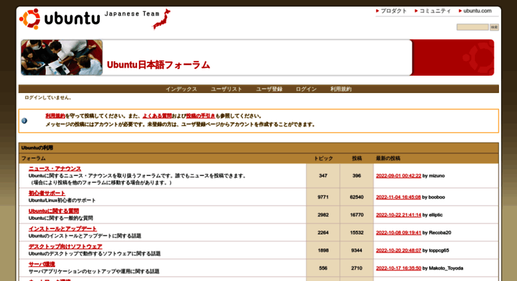Click the 利用規約 link in the notice
Viewport: 517px width, 281px height.
[x=55, y=116]
